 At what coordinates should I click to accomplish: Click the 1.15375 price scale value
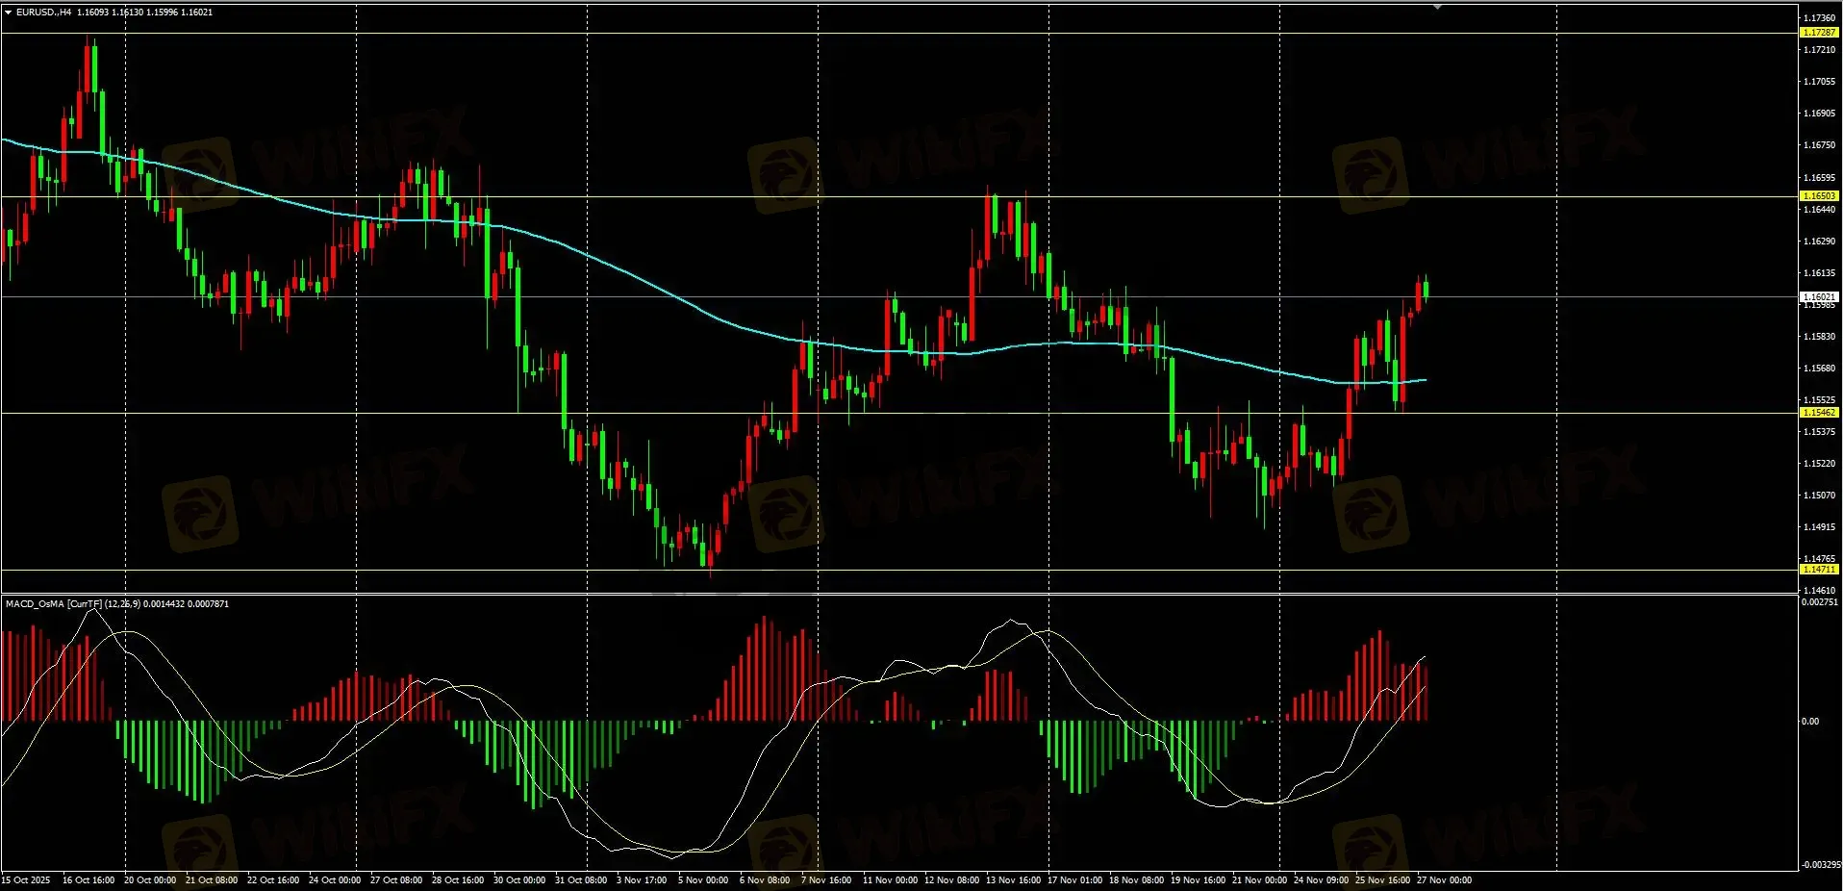pyautogui.click(x=1819, y=432)
